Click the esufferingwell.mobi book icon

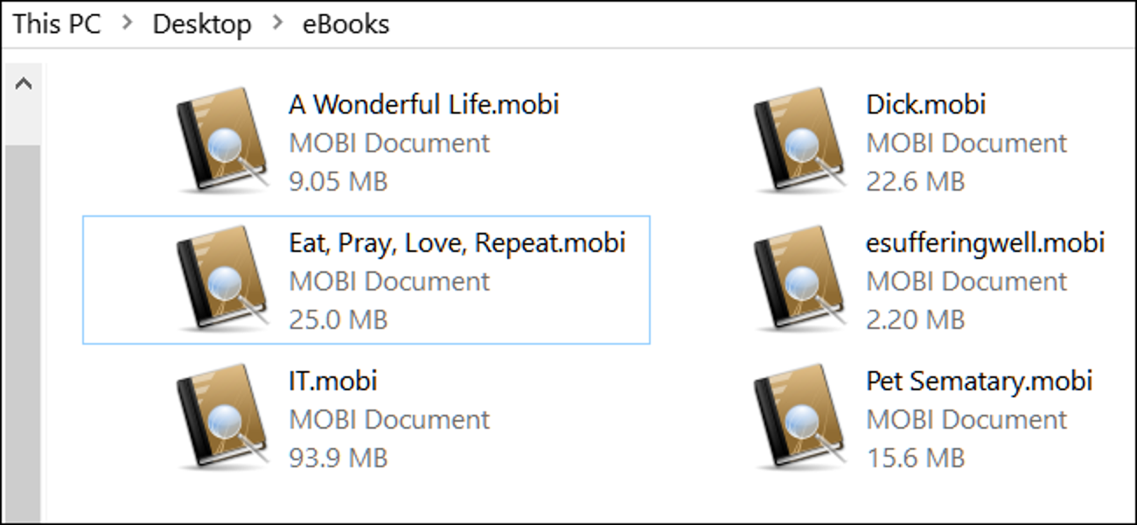tap(799, 280)
